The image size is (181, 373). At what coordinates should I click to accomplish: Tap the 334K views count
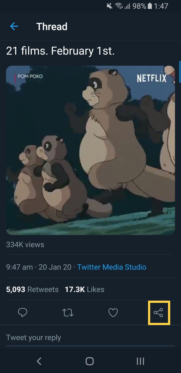25,245
